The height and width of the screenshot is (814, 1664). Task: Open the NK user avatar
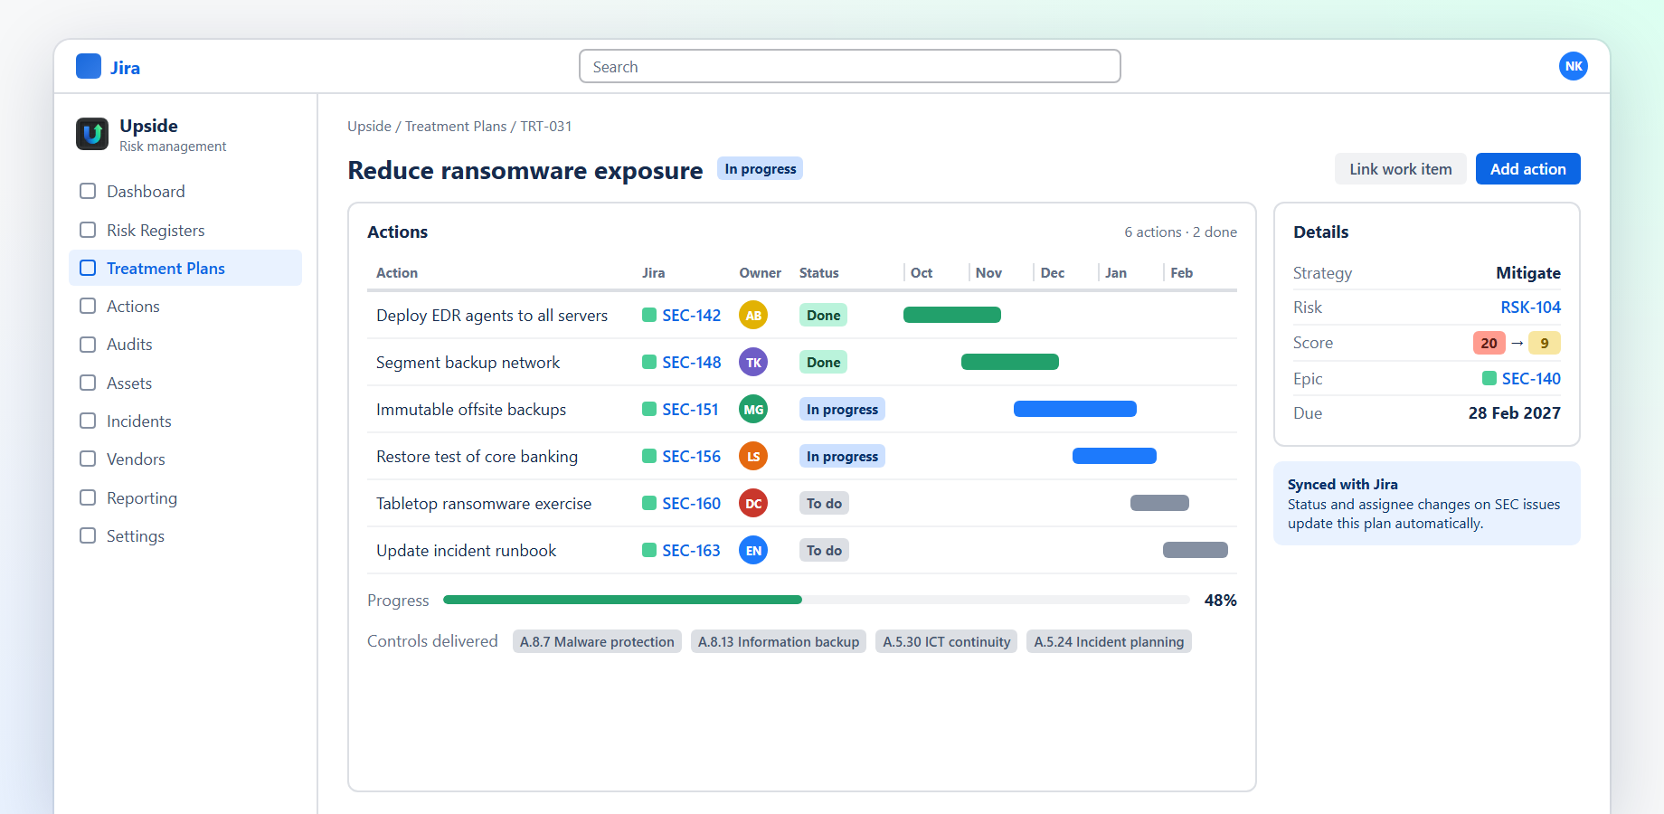point(1574,66)
